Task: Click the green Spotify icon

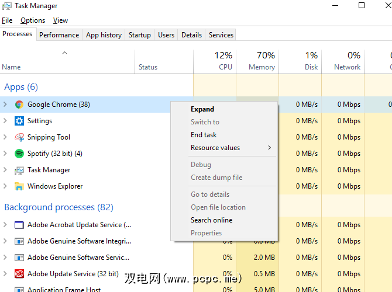Action: [x=19, y=154]
